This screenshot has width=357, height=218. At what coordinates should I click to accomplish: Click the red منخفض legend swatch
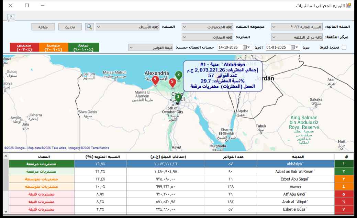(x=24, y=47)
